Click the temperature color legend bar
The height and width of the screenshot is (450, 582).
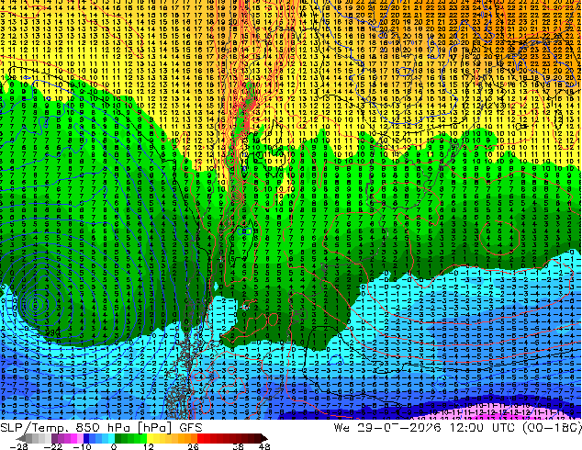click(x=142, y=438)
